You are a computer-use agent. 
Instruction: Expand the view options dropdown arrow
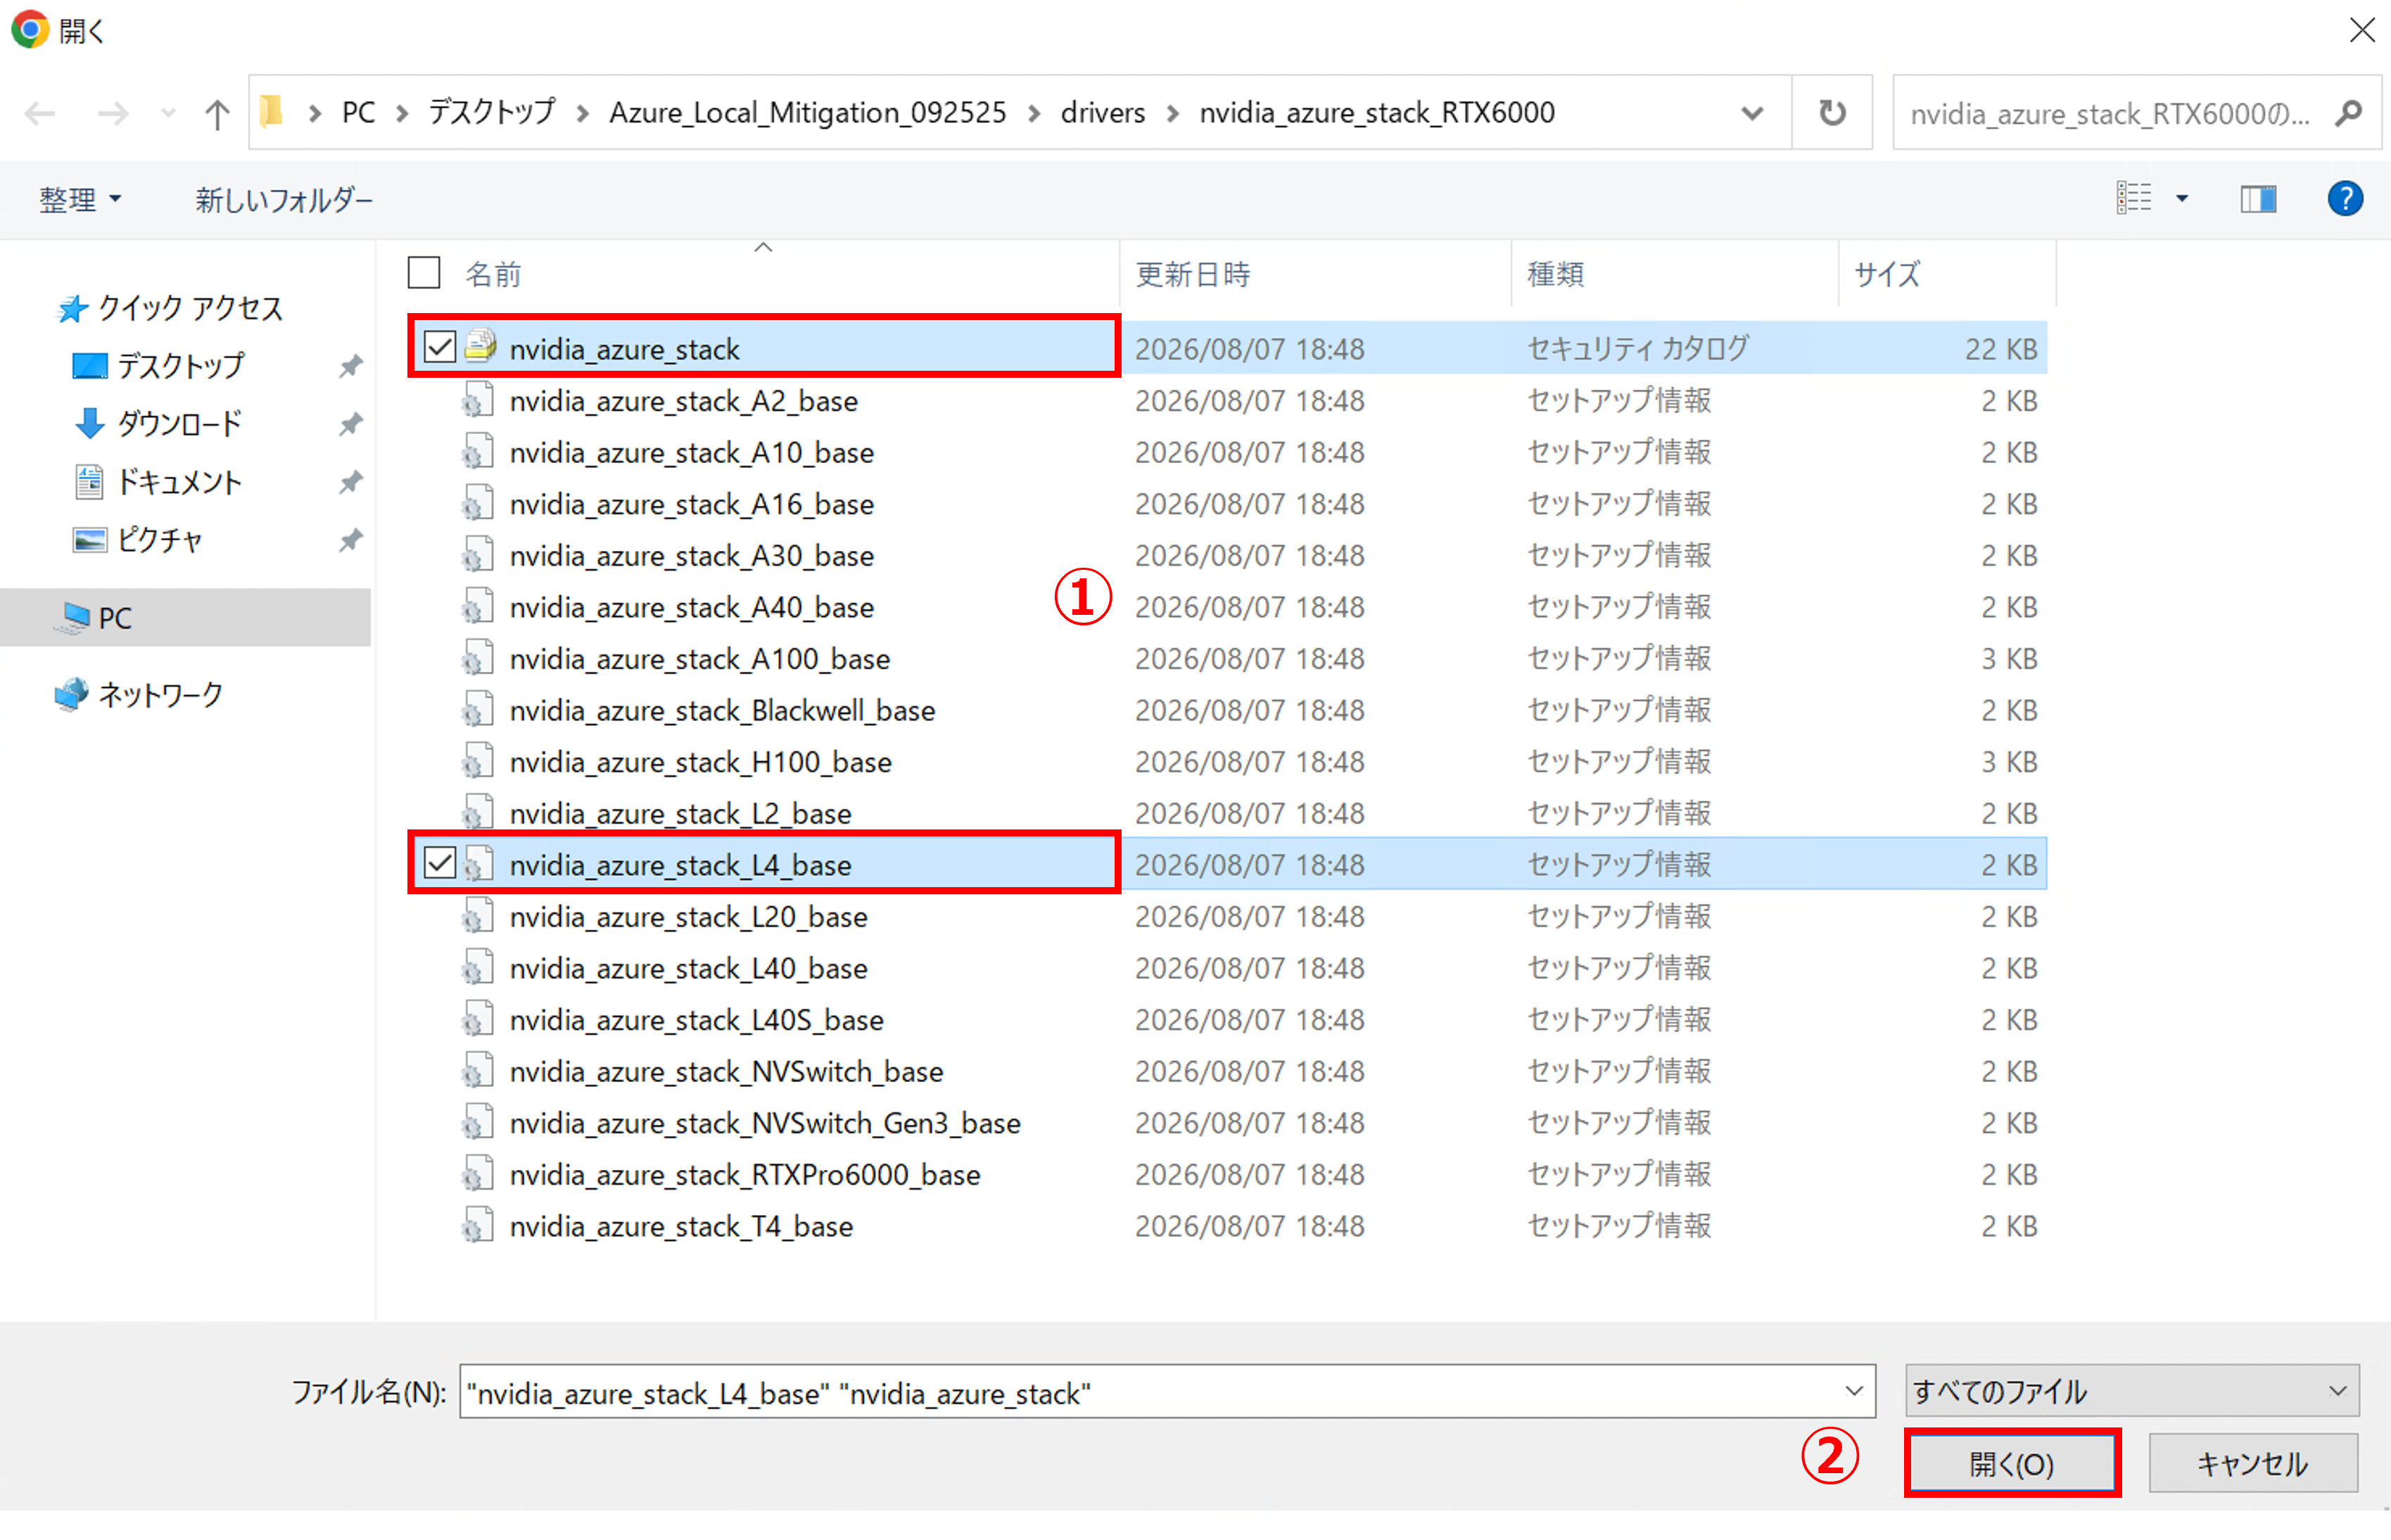click(x=2182, y=198)
